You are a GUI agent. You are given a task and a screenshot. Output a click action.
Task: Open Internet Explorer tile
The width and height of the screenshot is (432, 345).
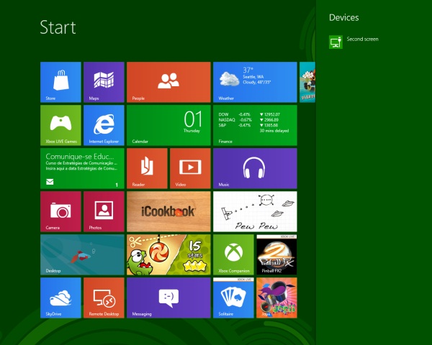(104, 125)
